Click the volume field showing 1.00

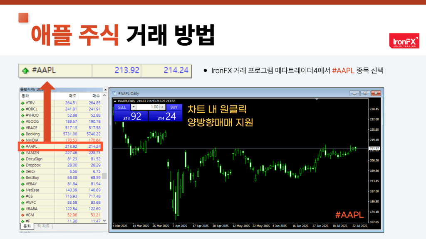coord(148,107)
